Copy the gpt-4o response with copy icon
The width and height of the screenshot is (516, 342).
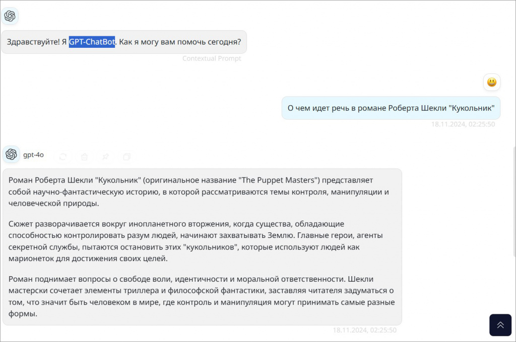(x=127, y=156)
